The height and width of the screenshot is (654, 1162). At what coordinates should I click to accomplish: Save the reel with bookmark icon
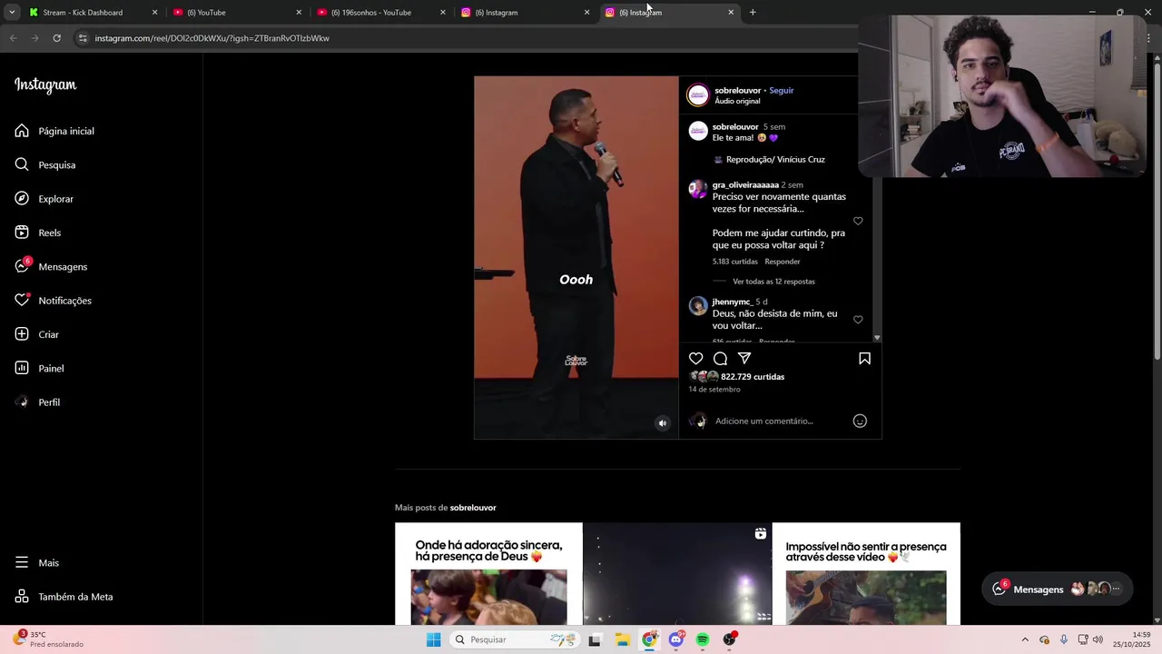pos(864,359)
